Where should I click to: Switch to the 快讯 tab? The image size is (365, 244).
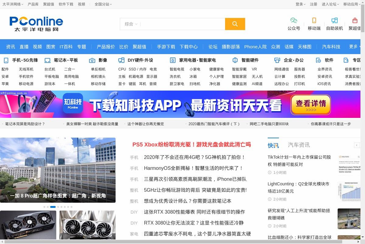273,145
